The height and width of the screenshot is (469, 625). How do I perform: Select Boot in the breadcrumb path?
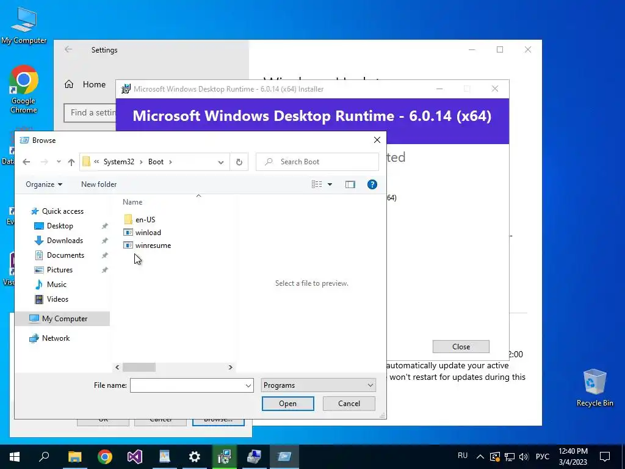click(x=156, y=161)
